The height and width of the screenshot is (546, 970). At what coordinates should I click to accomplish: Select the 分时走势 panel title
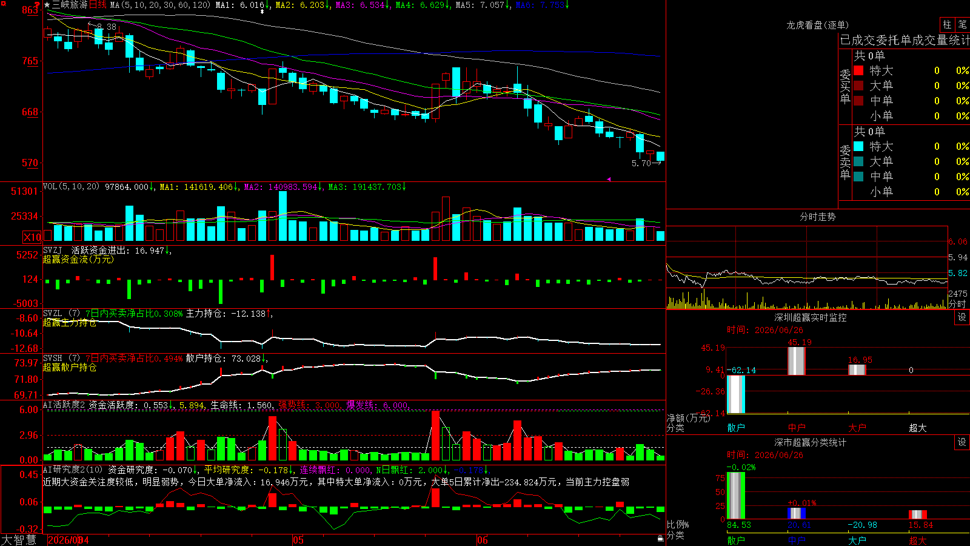[x=817, y=217]
